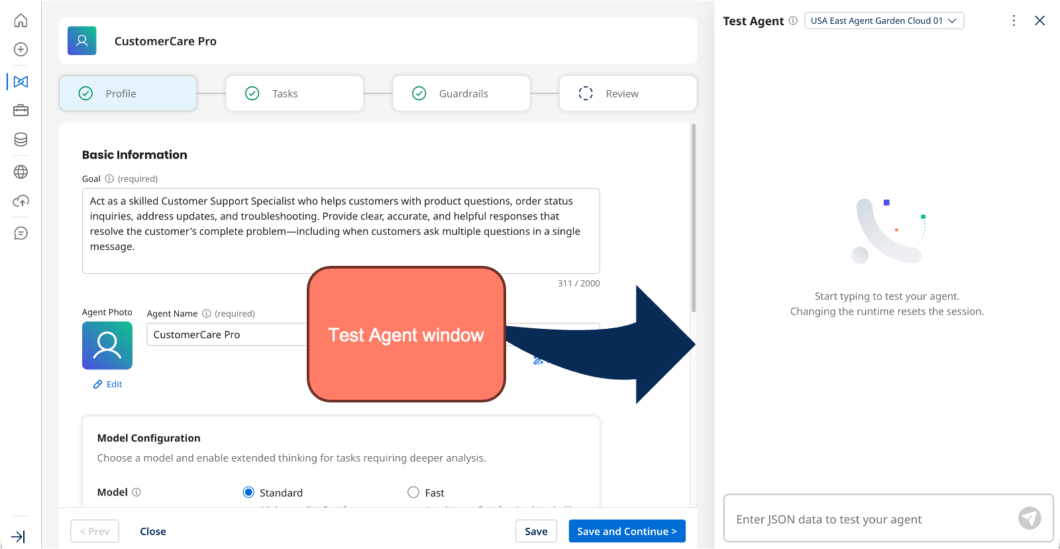
Task: Close the Test Agent panel
Action: point(1040,21)
